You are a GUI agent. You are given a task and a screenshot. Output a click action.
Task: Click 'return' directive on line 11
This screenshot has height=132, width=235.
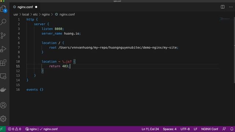pos(55,66)
